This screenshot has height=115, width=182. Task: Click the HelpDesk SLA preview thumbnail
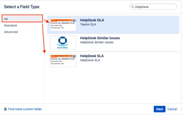point(63,60)
